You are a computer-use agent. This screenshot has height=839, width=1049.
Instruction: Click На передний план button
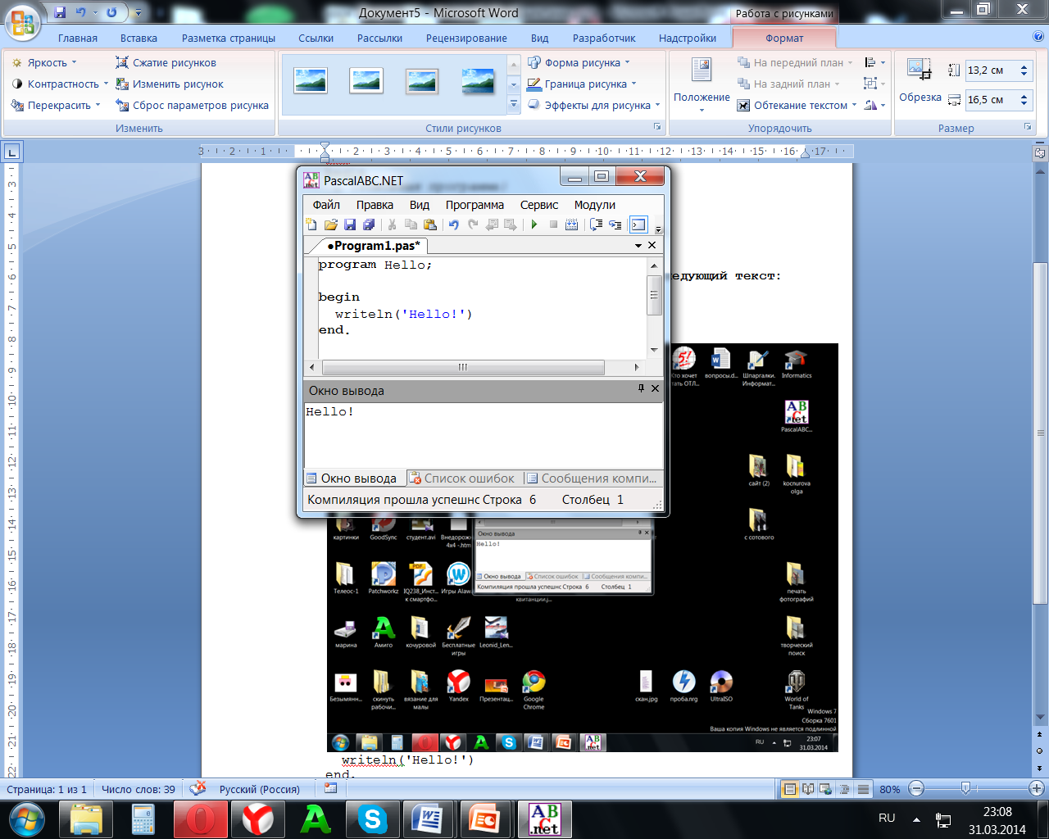tap(794, 63)
